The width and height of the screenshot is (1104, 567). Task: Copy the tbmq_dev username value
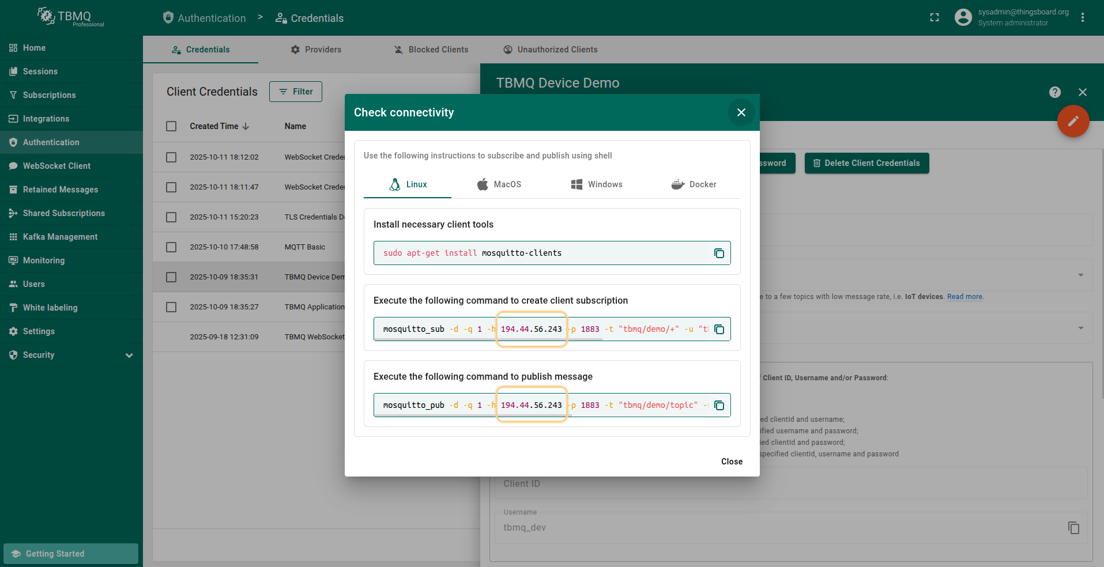pyautogui.click(x=1073, y=528)
